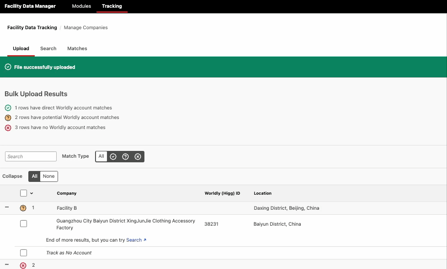Open the header selection dropdown chevron
The width and height of the screenshot is (447, 269).
[31, 193]
